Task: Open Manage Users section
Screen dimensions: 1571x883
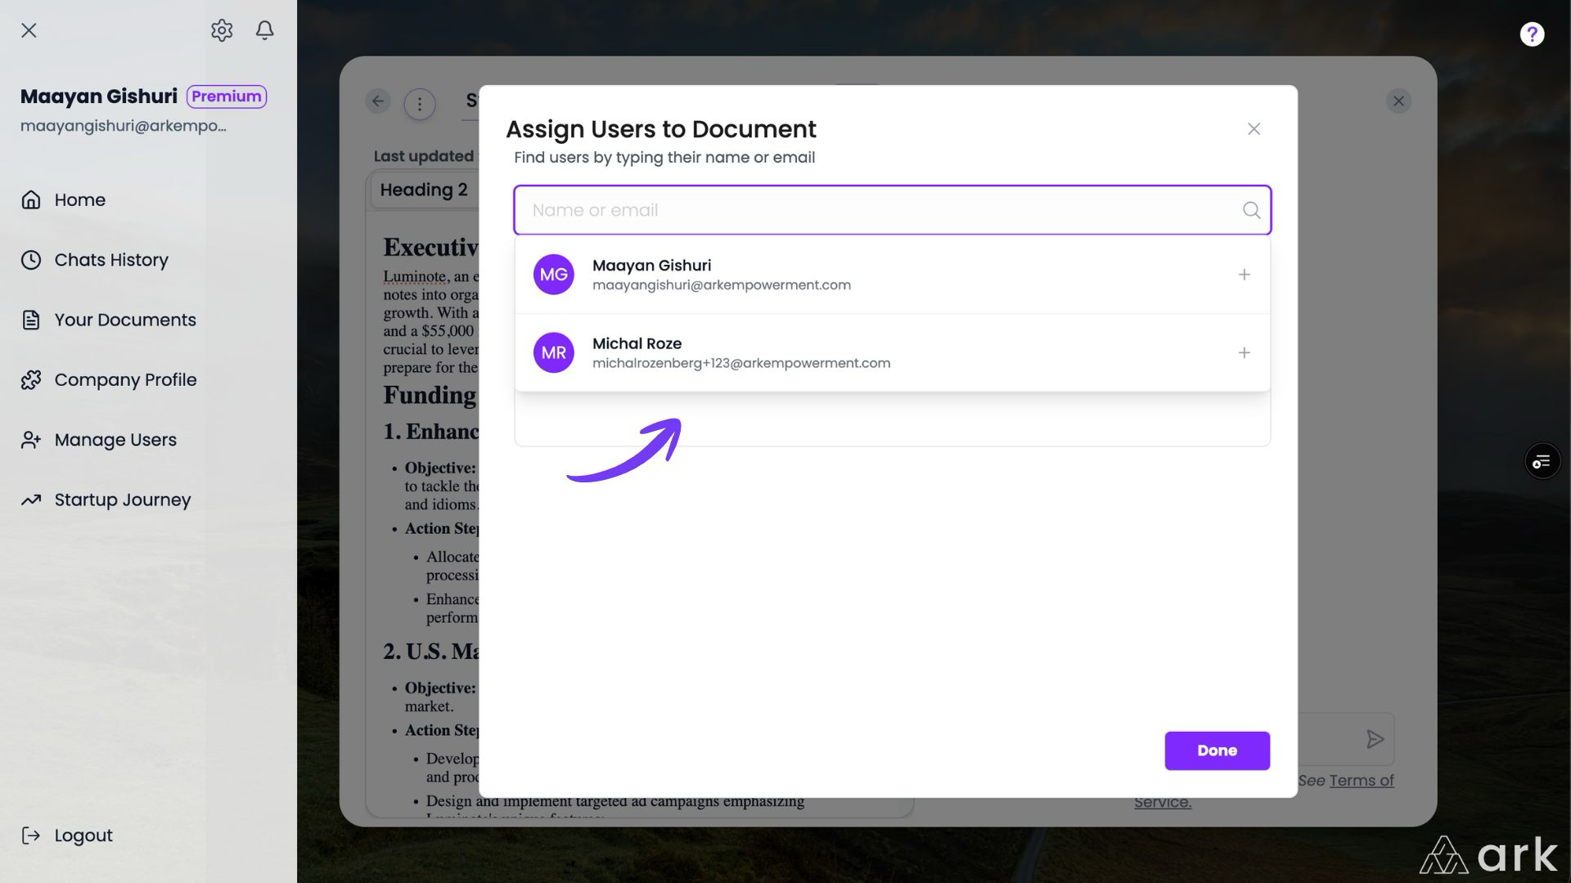Action: (115, 440)
